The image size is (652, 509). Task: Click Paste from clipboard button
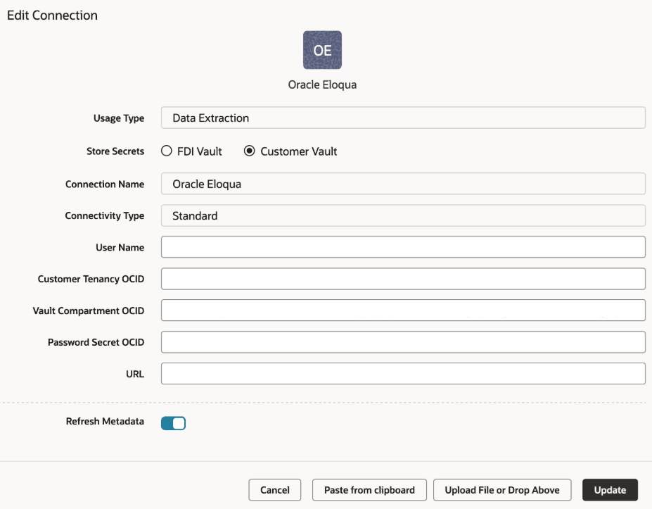pyautogui.click(x=369, y=490)
